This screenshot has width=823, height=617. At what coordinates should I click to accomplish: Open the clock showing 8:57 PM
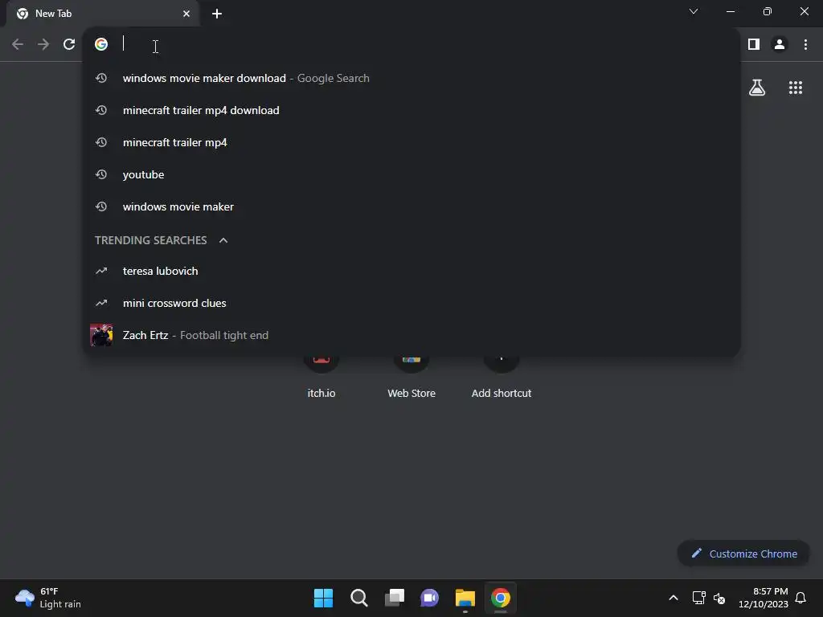(x=764, y=598)
